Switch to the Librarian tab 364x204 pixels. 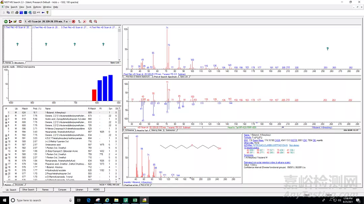click(79, 190)
